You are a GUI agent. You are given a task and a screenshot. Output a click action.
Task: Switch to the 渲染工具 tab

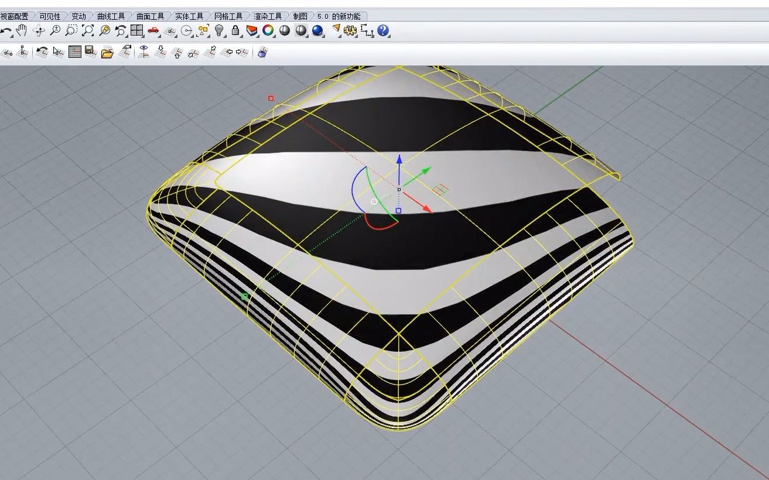coord(268,16)
